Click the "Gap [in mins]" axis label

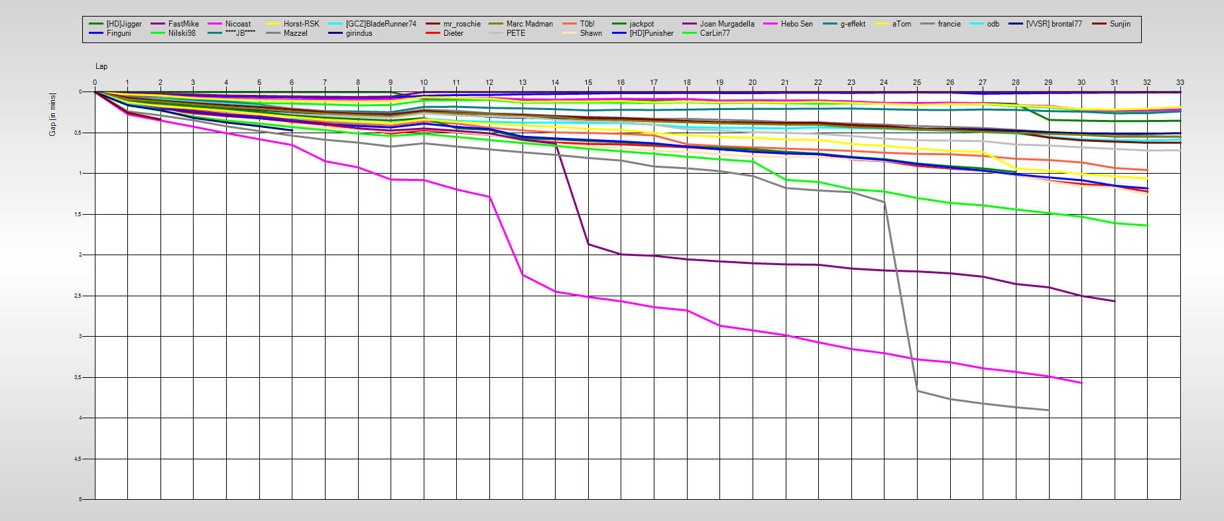click(52, 115)
